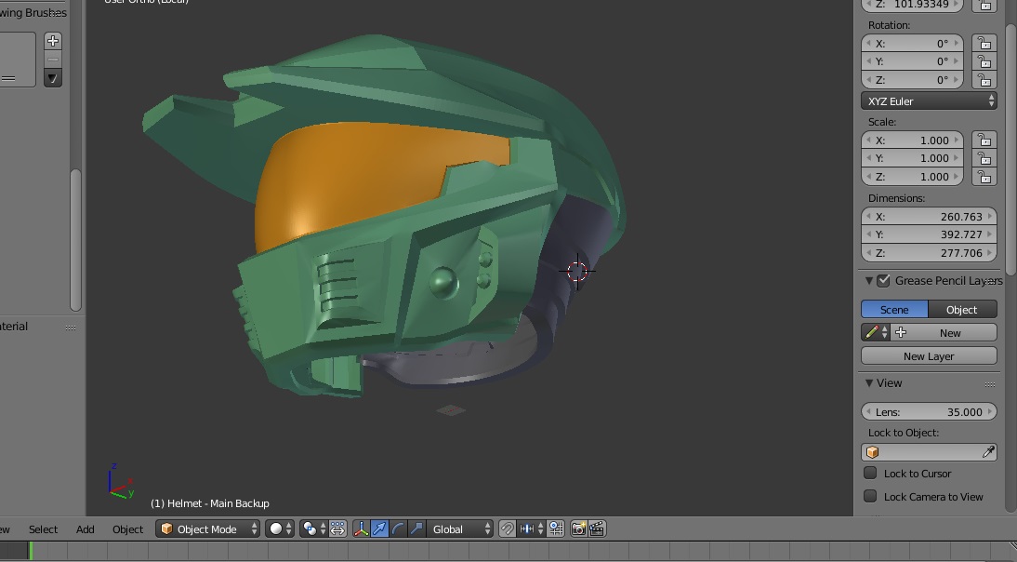This screenshot has width=1017, height=562.
Task: Uncheck the Grease Pencil Layers checkbox
Action: point(884,280)
